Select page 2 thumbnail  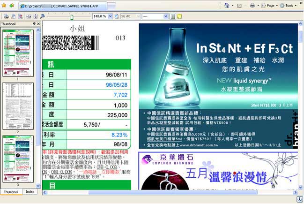click(x=18, y=106)
